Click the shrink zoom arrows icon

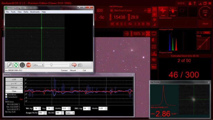(x=143, y=34)
